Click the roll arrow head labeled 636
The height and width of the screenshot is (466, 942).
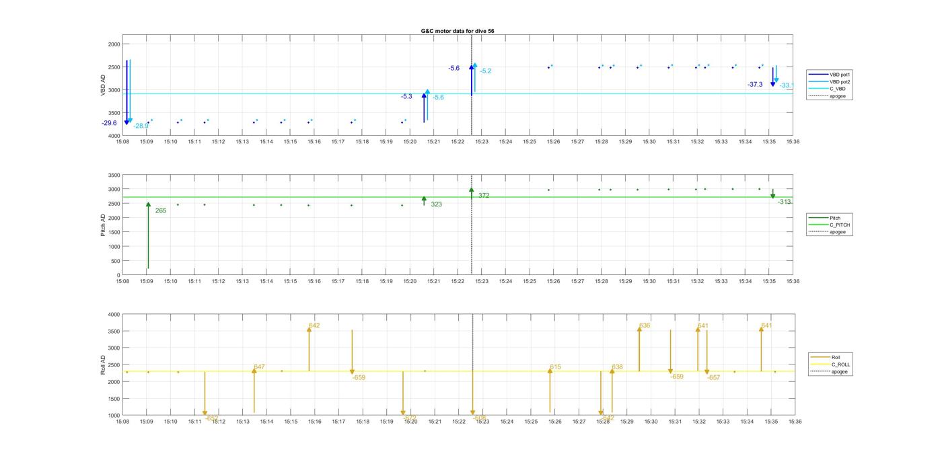[x=639, y=329]
